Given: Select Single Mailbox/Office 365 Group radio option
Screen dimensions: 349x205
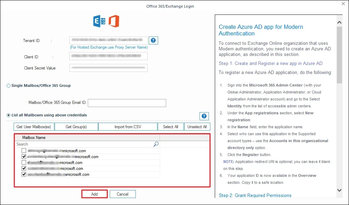Looking at the screenshot, I should [x=8, y=86].
